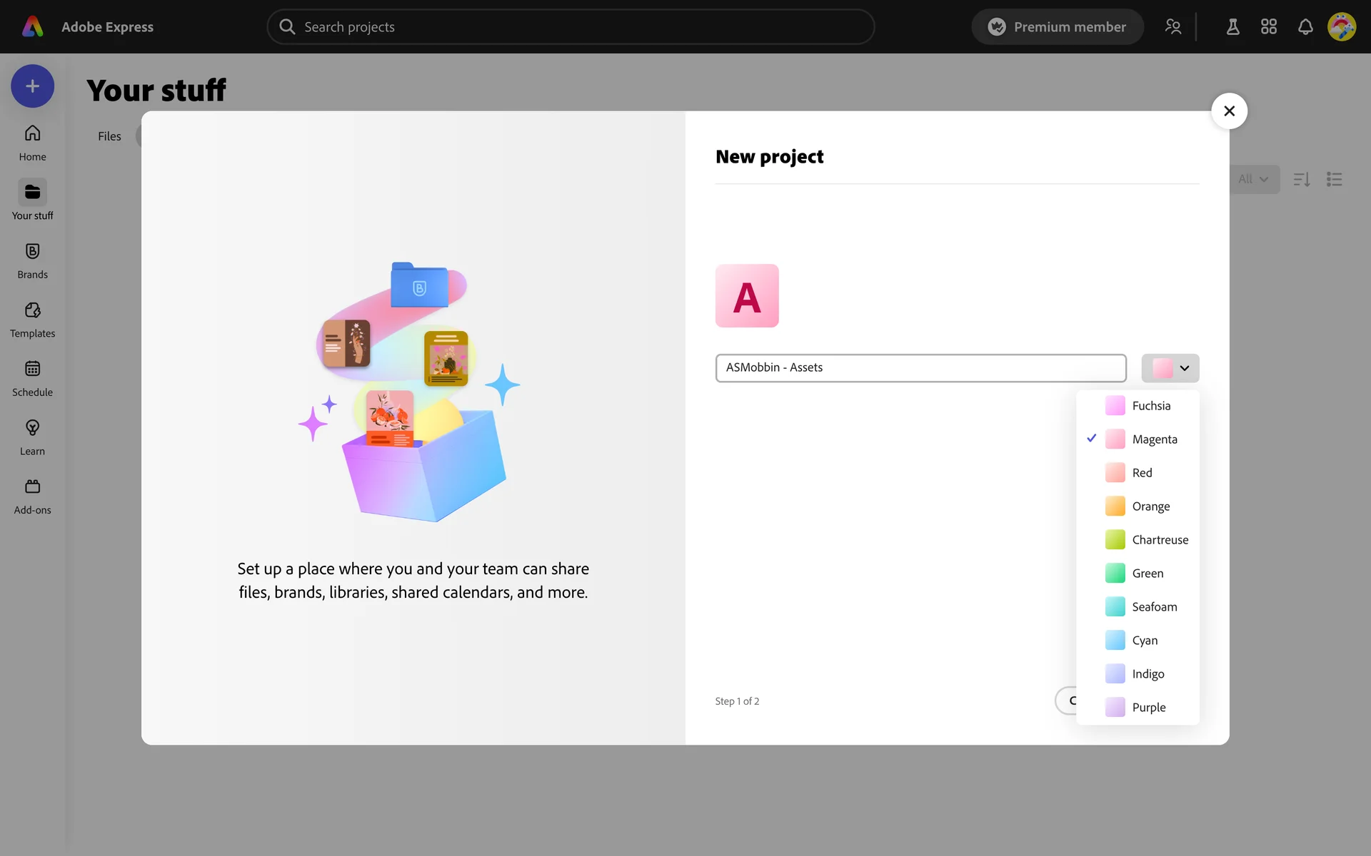Image resolution: width=1371 pixels, height=856 pixels.
Task: Switch to the Files tab
Action: pos(109,136)
